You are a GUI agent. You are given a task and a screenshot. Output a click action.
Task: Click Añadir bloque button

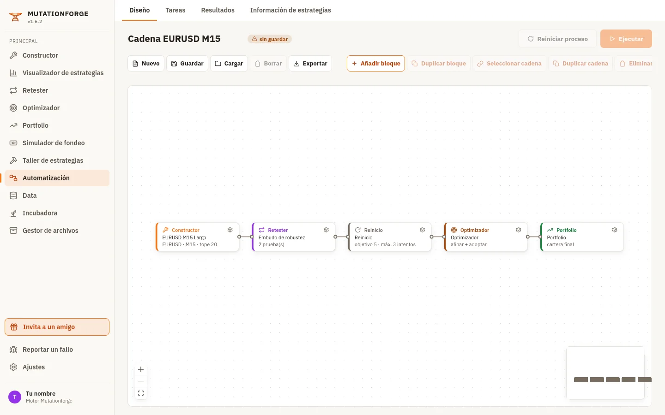pyautogui.click(x=376, y=64)
